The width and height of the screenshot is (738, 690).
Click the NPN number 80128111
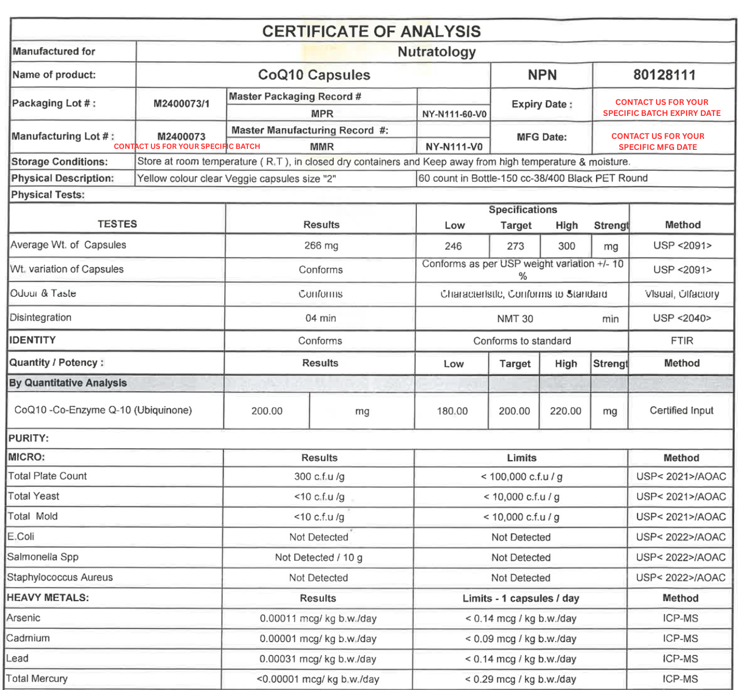pos(664,75)
